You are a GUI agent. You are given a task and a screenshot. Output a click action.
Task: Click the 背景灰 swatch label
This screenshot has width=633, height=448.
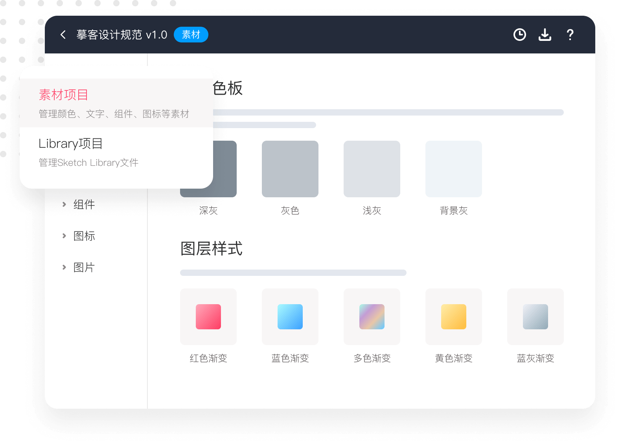454,211
